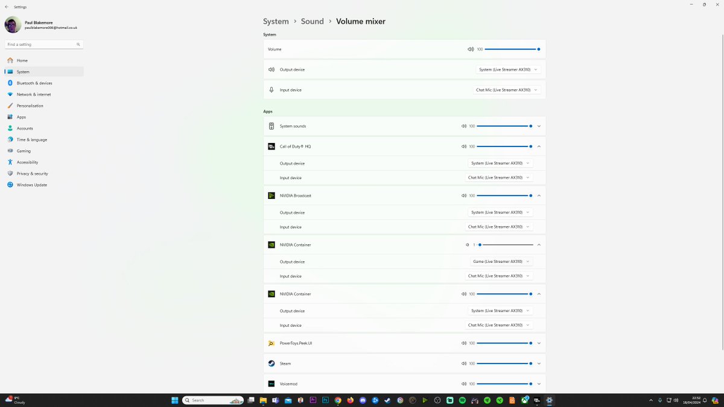The width and height of the screenshot is (724, 407).
Task: Click the Voicemod app icon
Action: (x=271, y=383)
